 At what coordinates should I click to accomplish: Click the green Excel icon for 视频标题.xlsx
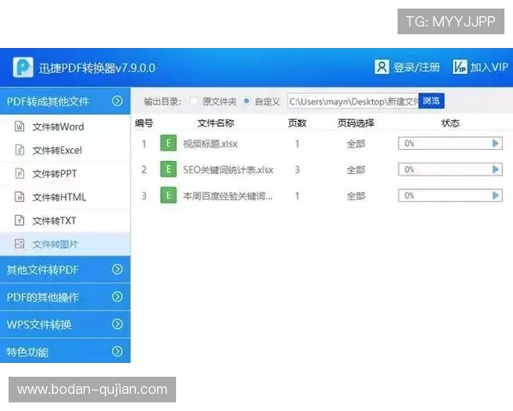pos(168,143)
